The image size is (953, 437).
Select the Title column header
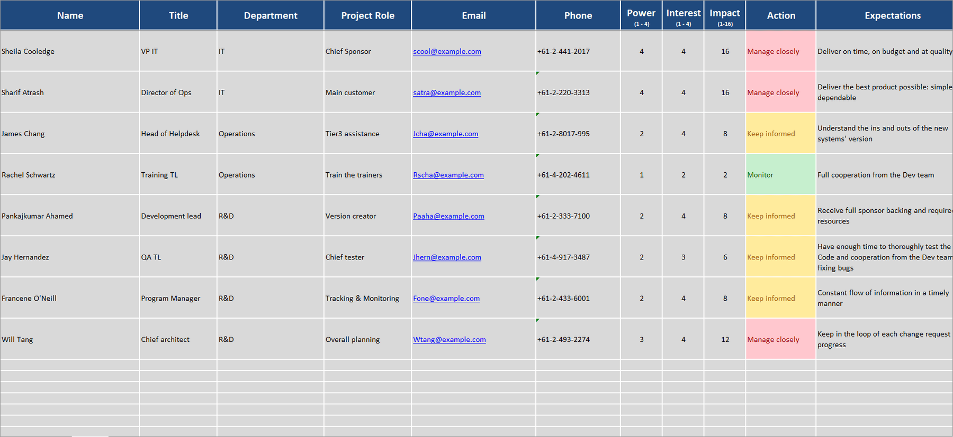point(178,15)
